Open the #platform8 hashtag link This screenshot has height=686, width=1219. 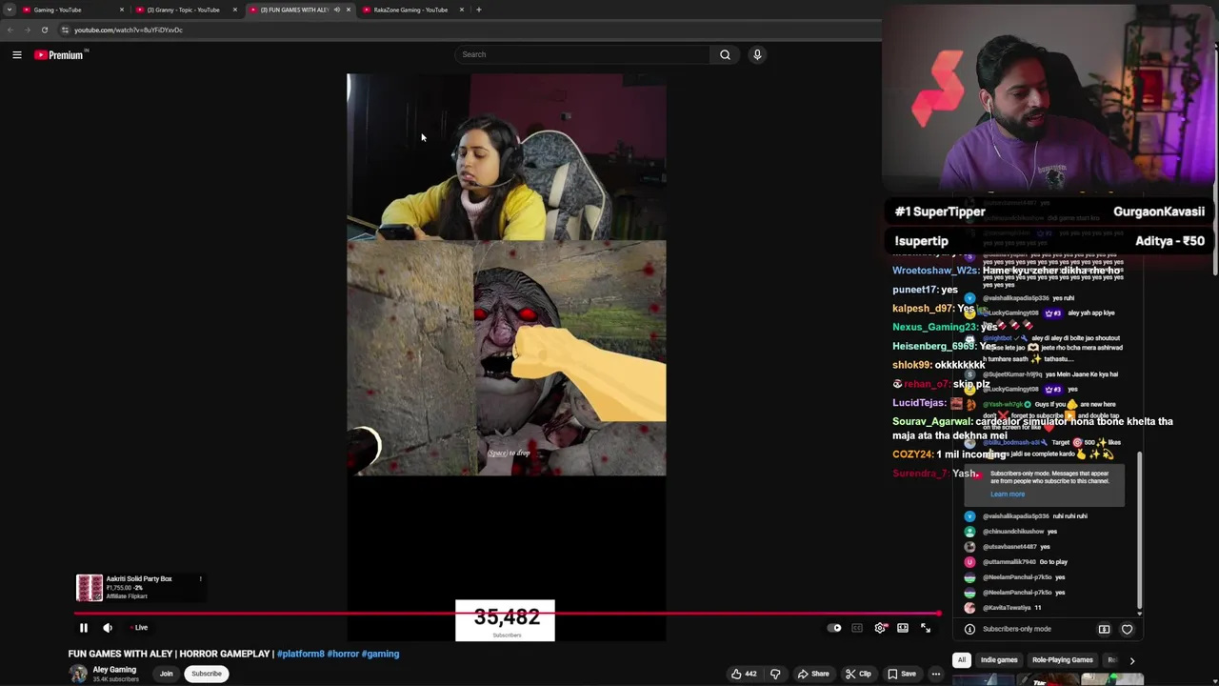pos(301,654)
